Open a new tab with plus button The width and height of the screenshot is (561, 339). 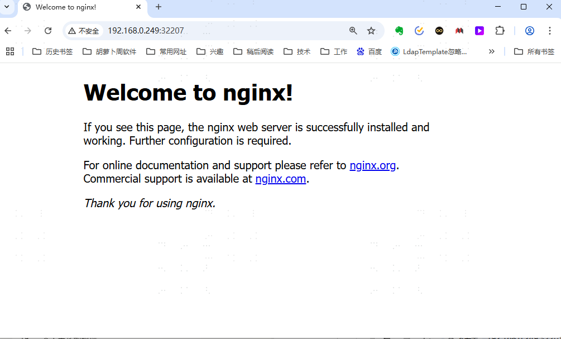tap(159, 7)
